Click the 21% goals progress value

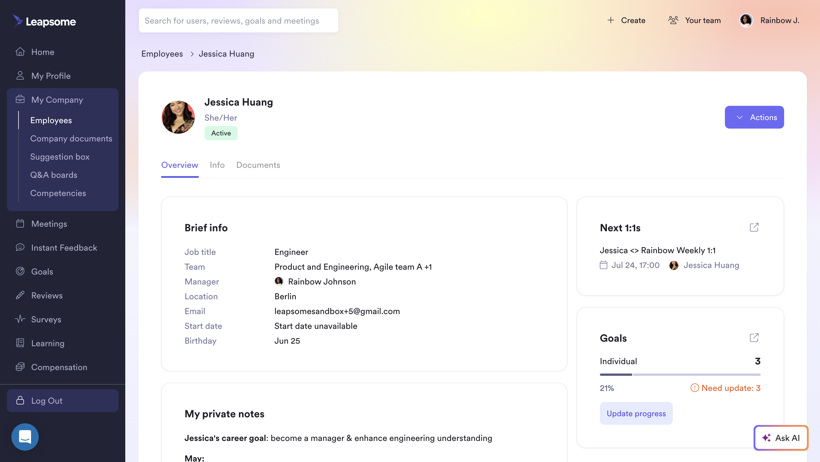607,388
